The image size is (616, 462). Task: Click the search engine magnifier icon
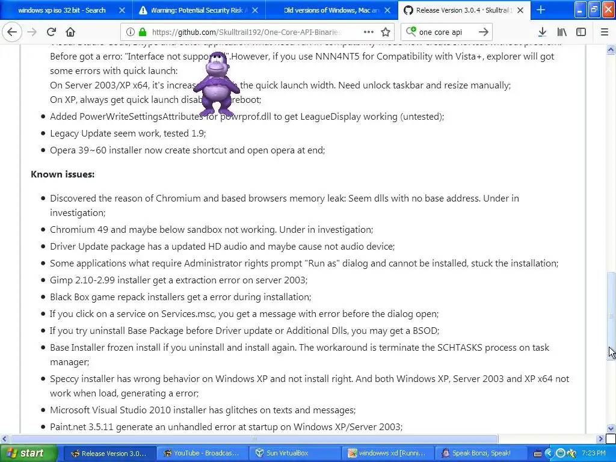tap(411, 32)
